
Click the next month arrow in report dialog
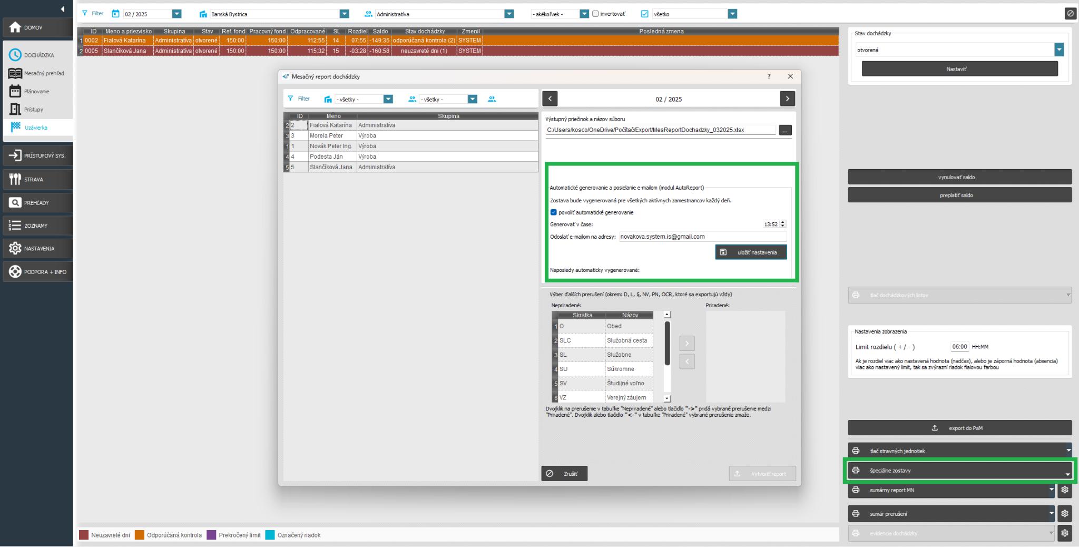point(787,99)
